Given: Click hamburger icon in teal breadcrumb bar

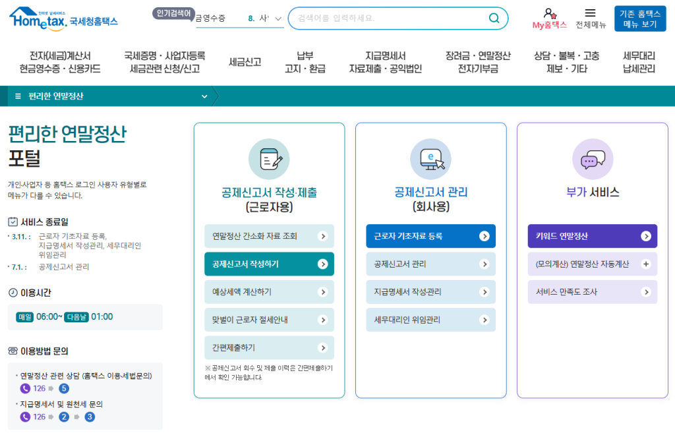Looking at the screenshot, I should click(18, 96).
